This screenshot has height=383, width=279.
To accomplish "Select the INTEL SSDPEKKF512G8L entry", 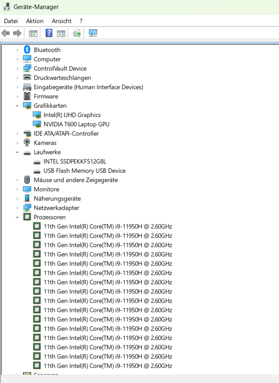I will click(75, 161).
